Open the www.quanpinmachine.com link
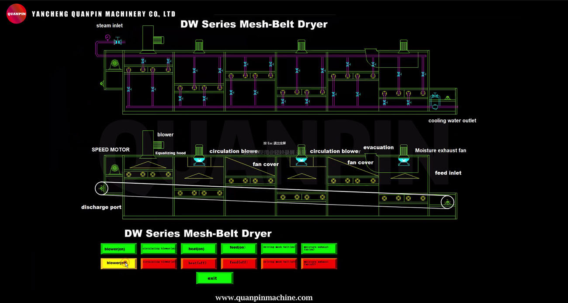Image resolution: width=568 pixels, height=303 pixels. (264, 298)
